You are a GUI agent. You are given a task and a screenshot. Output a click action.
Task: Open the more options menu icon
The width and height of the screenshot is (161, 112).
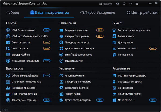tap(137, 4)
